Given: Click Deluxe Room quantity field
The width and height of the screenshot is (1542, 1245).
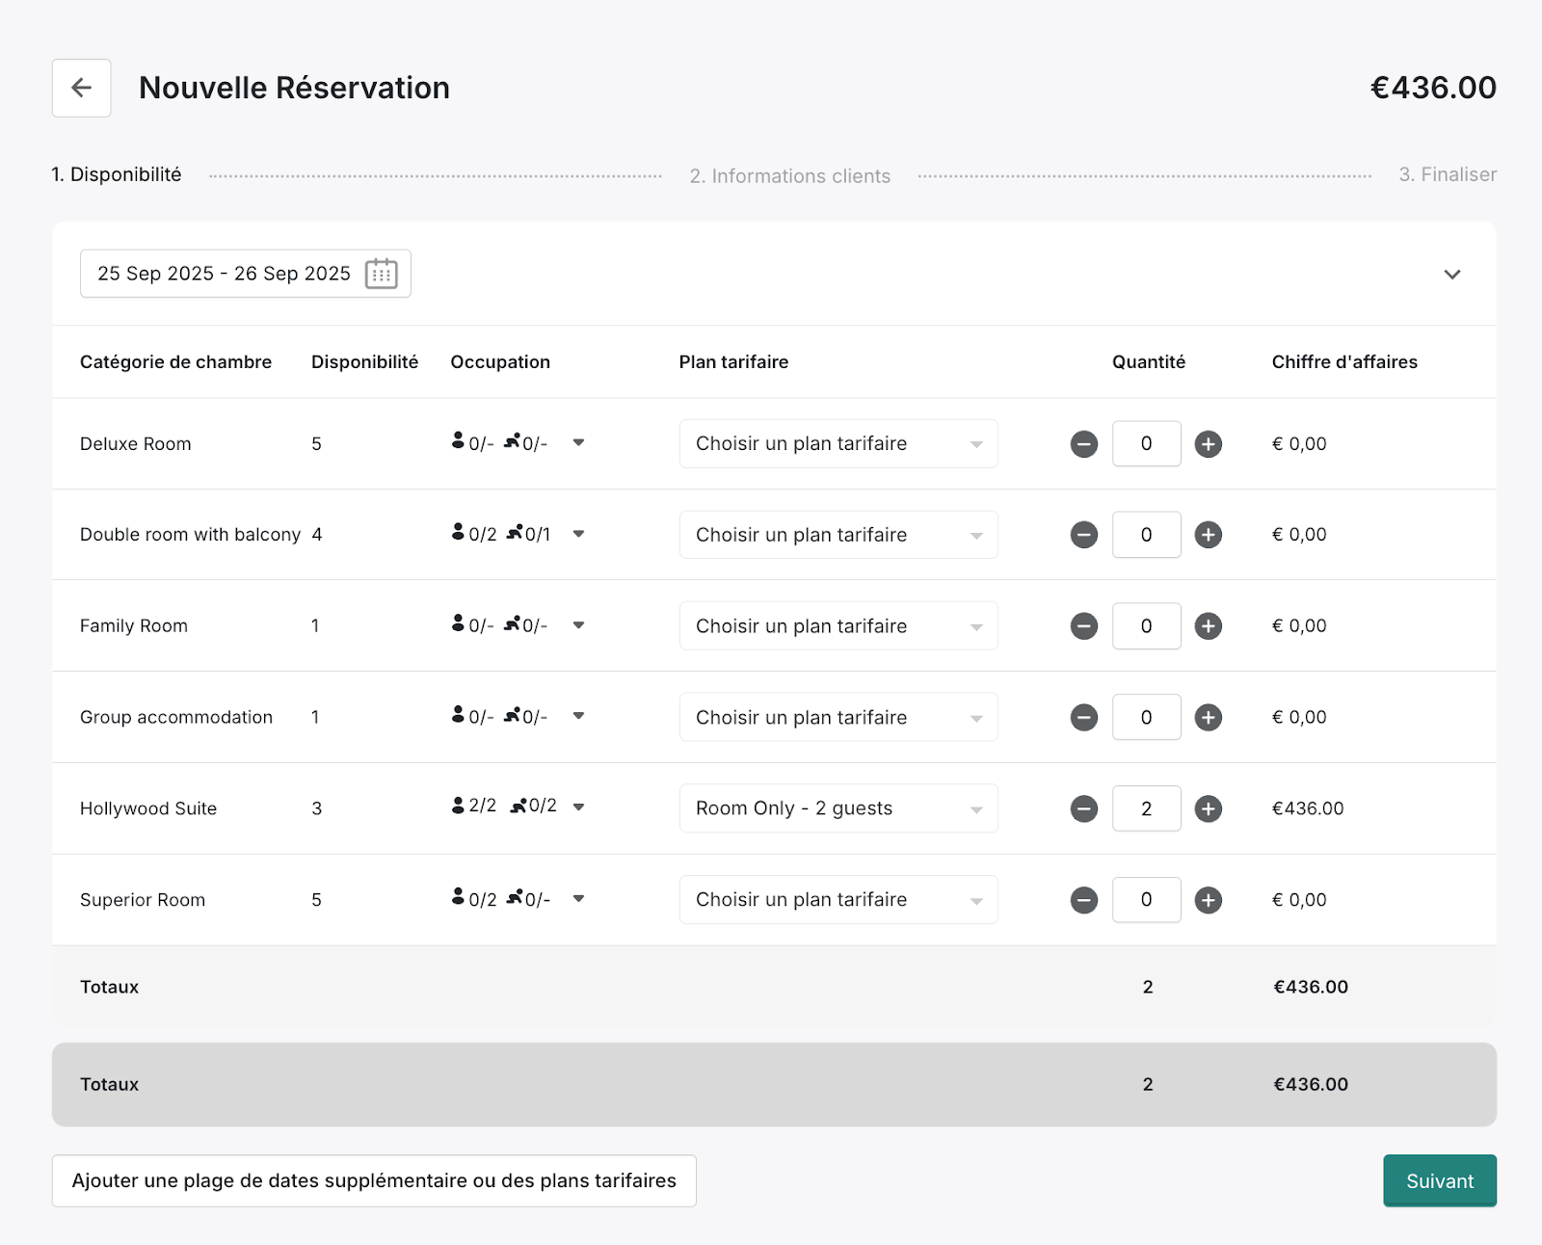Looking at the screenshot, I should [x=1147, y=444].
